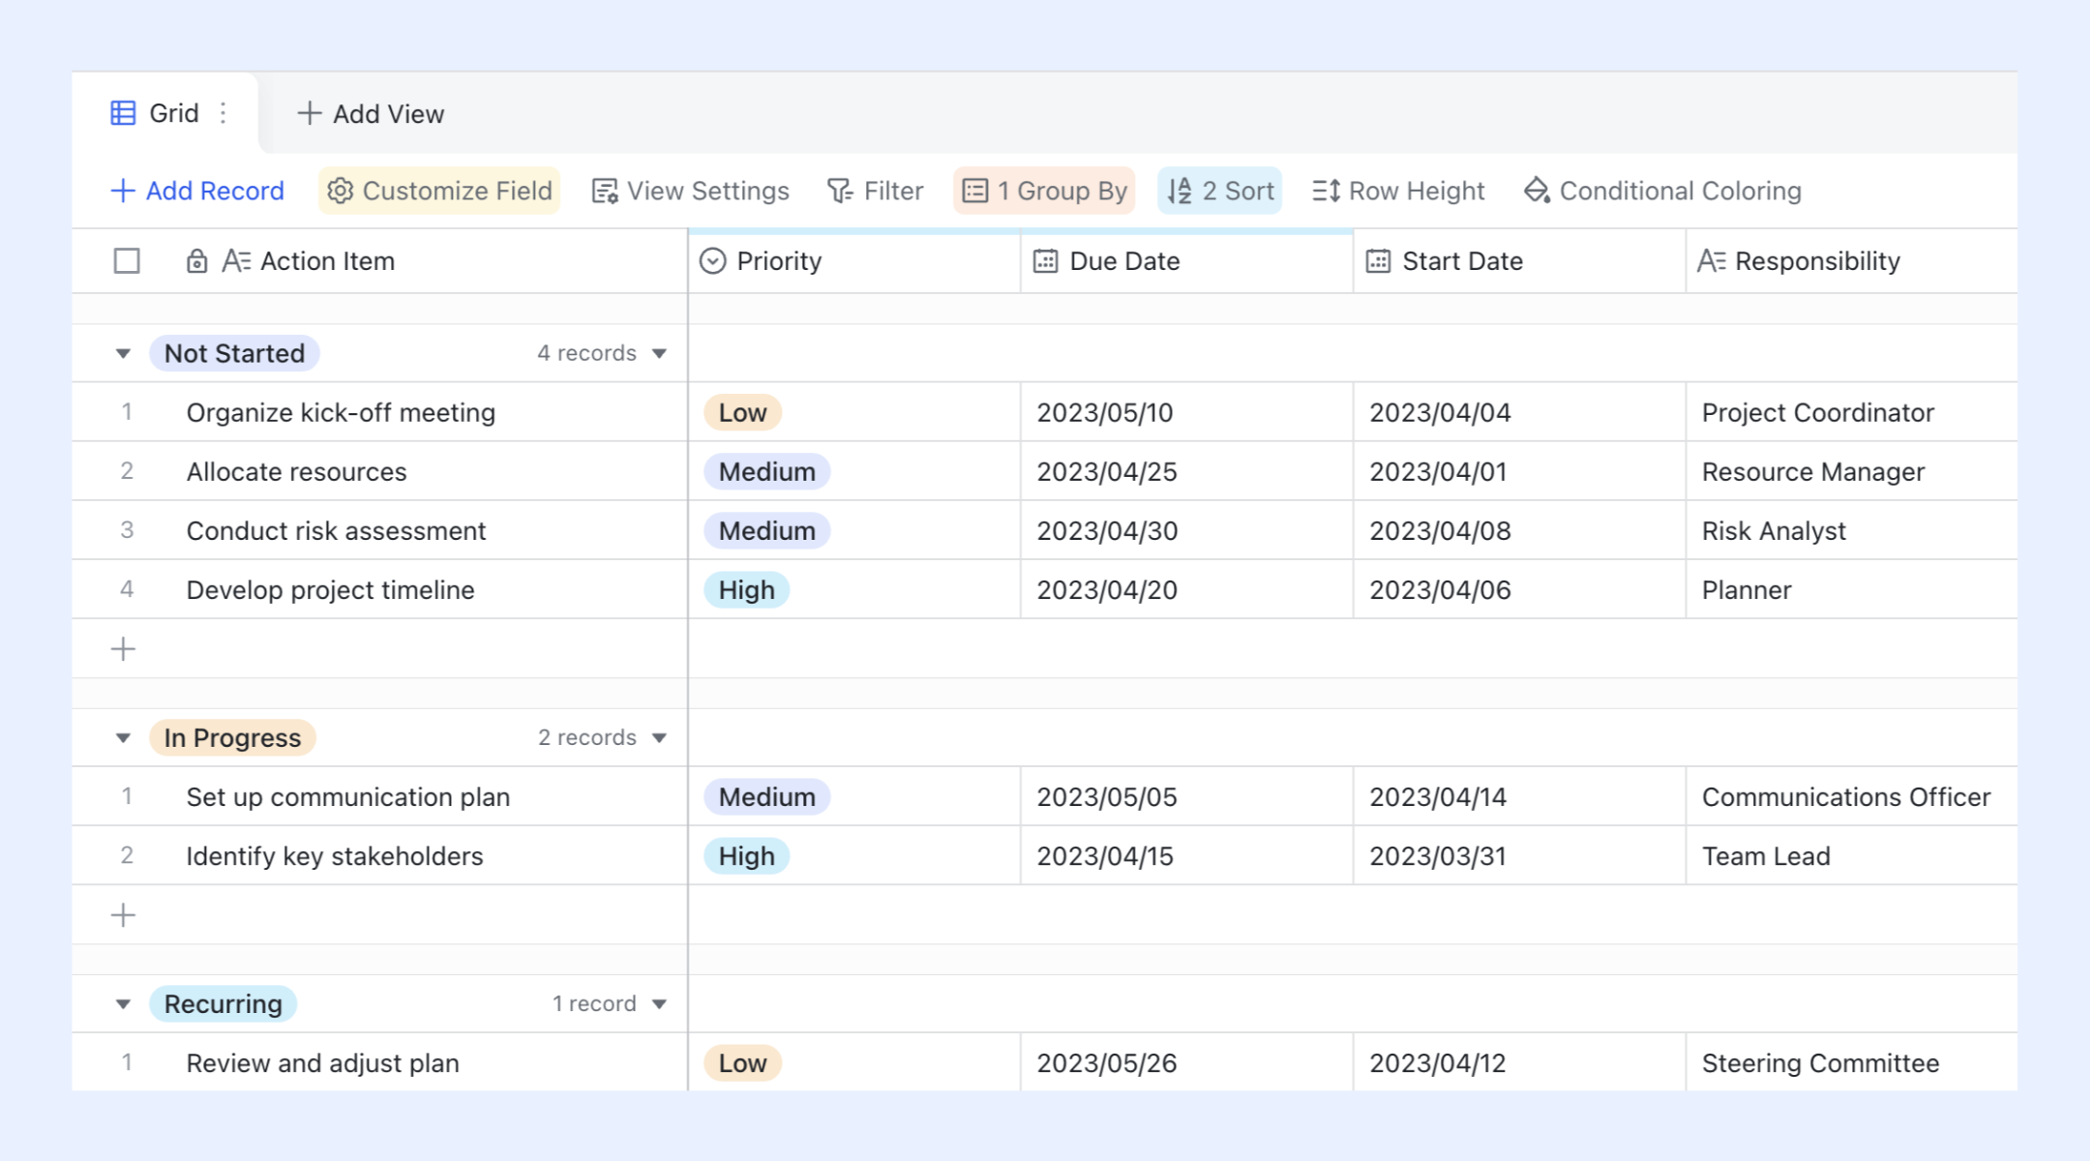The height and width of the screenshot is (1161, 2090).
Task: Click High priority tag for Develop project timeline
Action: click(746, 589)
